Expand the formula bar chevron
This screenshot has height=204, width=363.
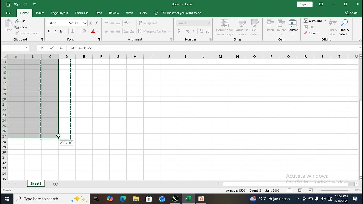360,48
